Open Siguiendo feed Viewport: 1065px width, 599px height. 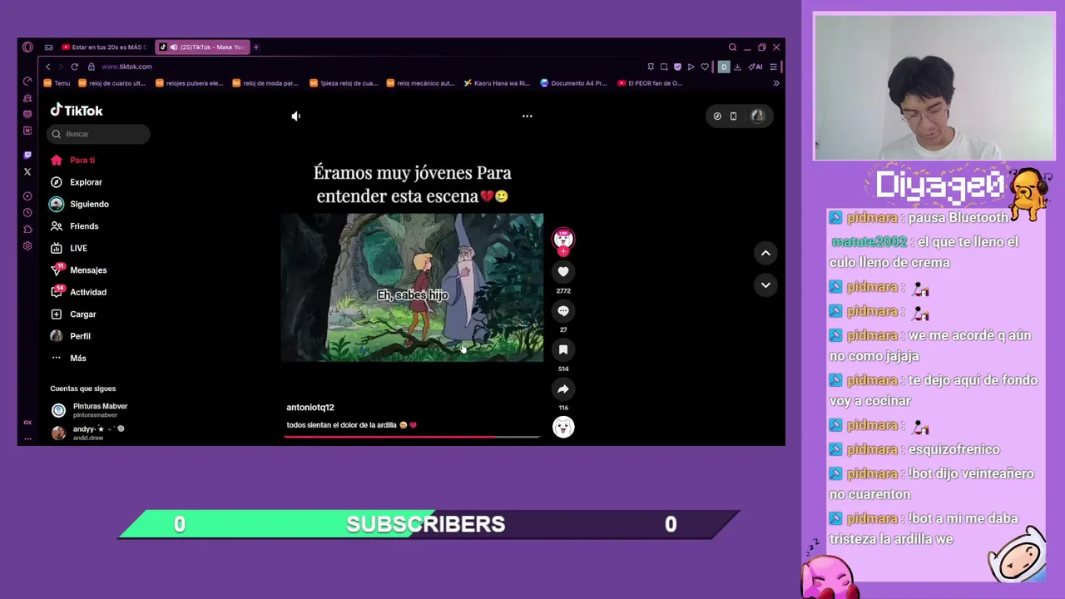pos(79,205)
